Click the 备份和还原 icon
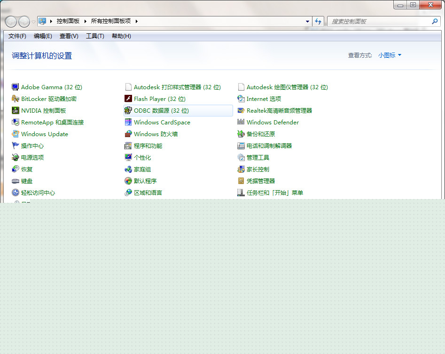The image size is (445, 354). coord(241,134)
